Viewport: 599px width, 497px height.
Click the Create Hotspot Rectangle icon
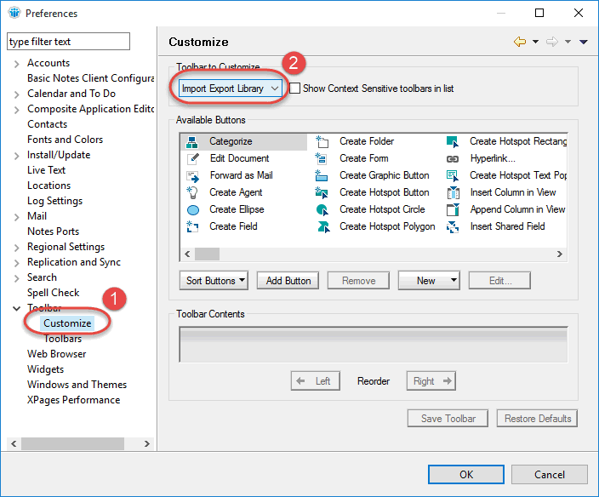(x=453, y=142)
